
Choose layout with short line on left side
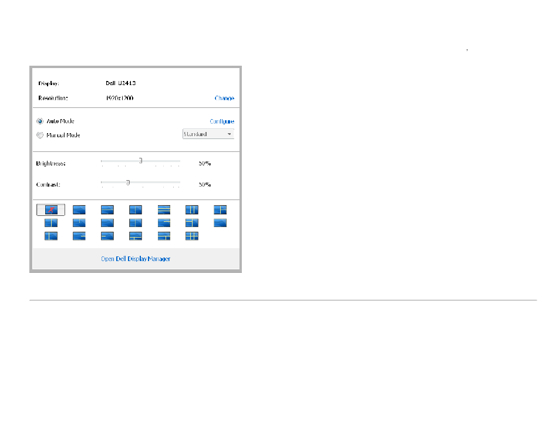[107, 236]
